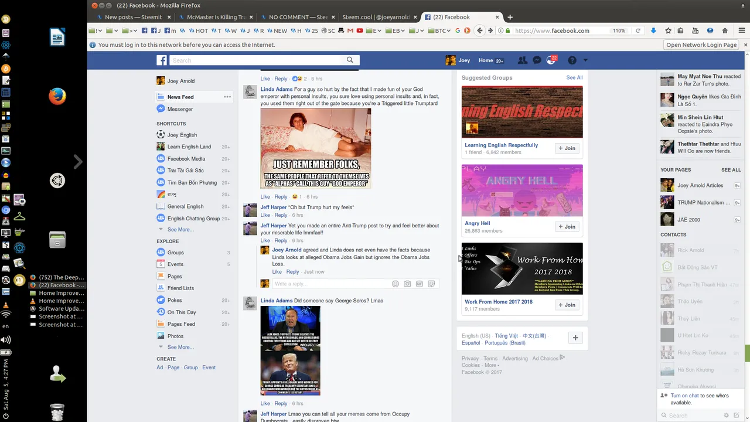Image resolution: width=750 pixels, height=422 pixels.
Task: Open new tab with plus button
Action: pos(510,17)
